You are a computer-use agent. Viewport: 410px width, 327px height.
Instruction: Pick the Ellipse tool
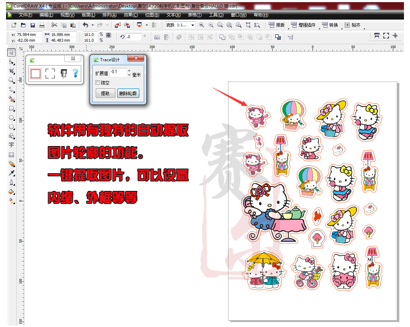tap(11, 118)
